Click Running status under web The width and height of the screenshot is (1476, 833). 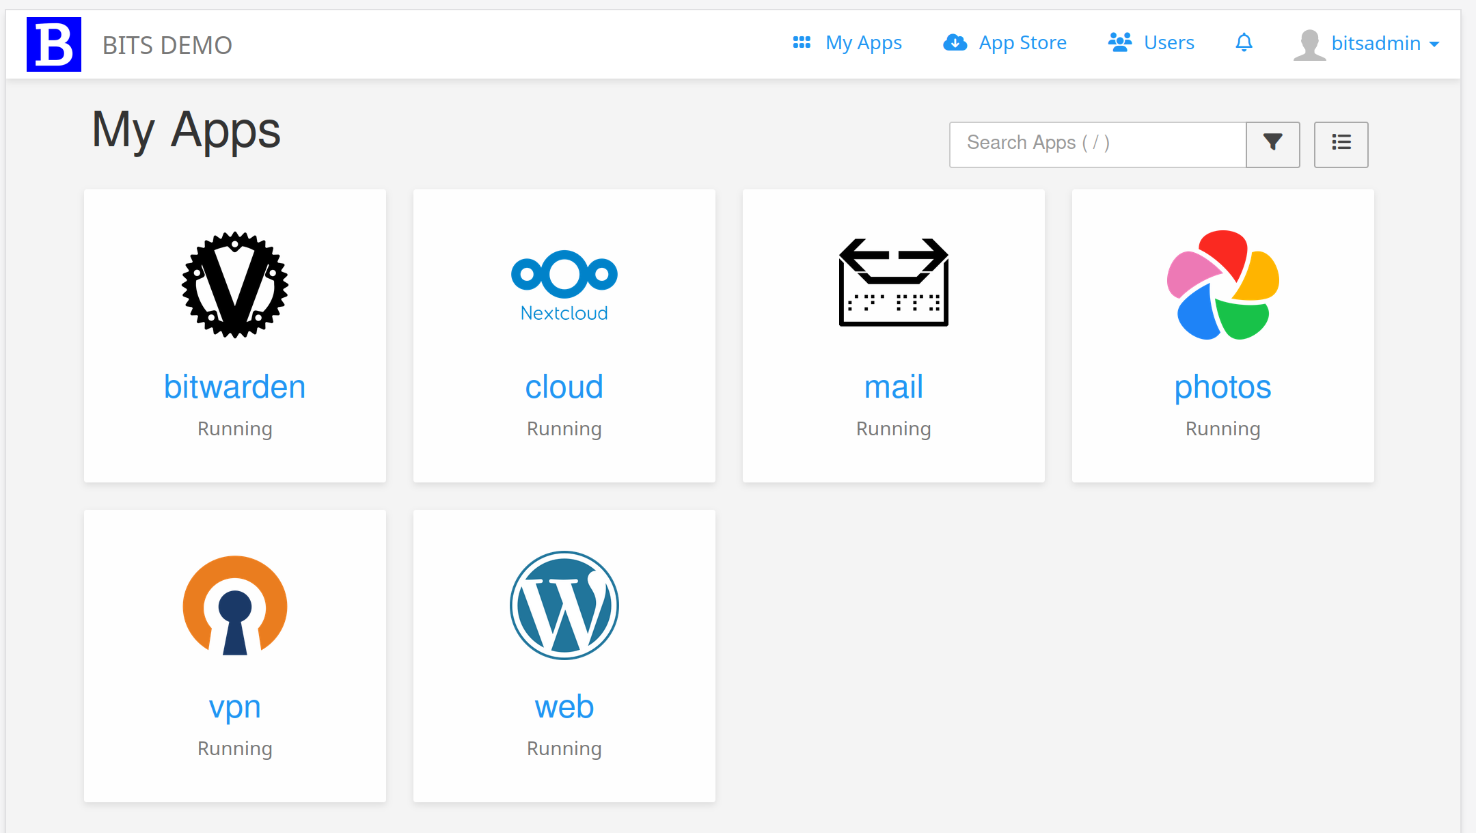pyautogui.click(x=564, y=749)
